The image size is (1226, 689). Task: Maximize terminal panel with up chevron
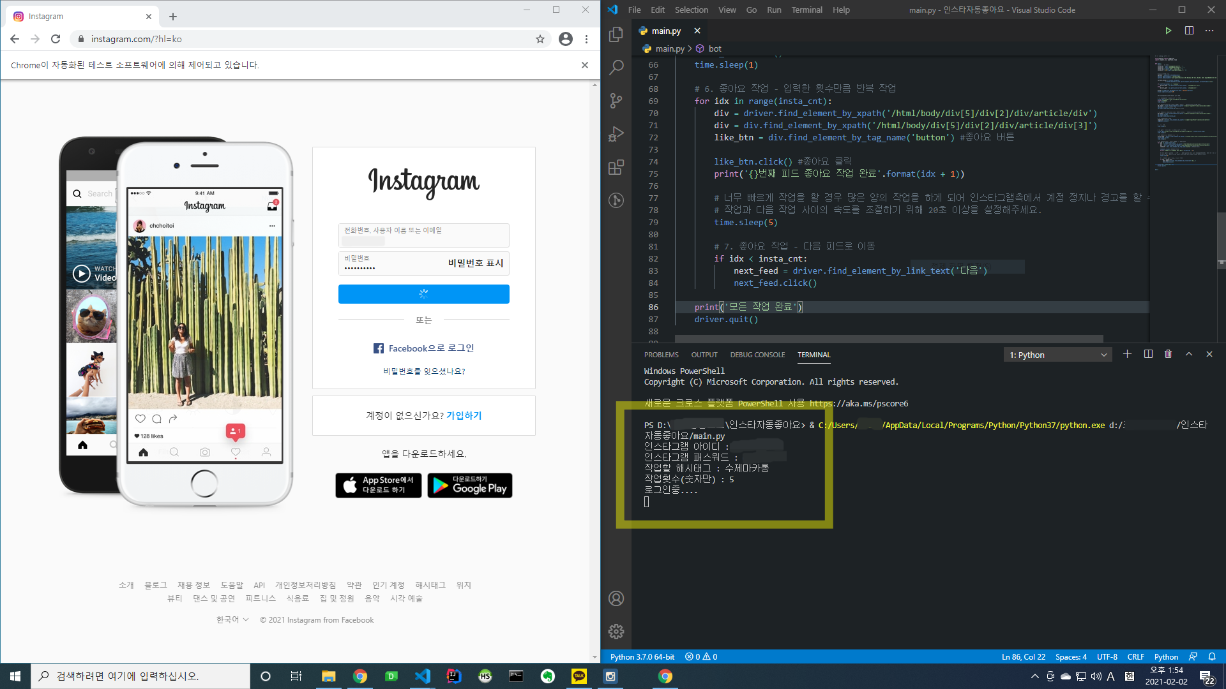pyautogui.click(x=1189, y=354)
